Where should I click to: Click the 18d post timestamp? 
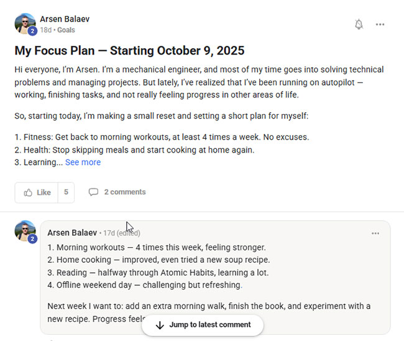[x=45, y=30]
